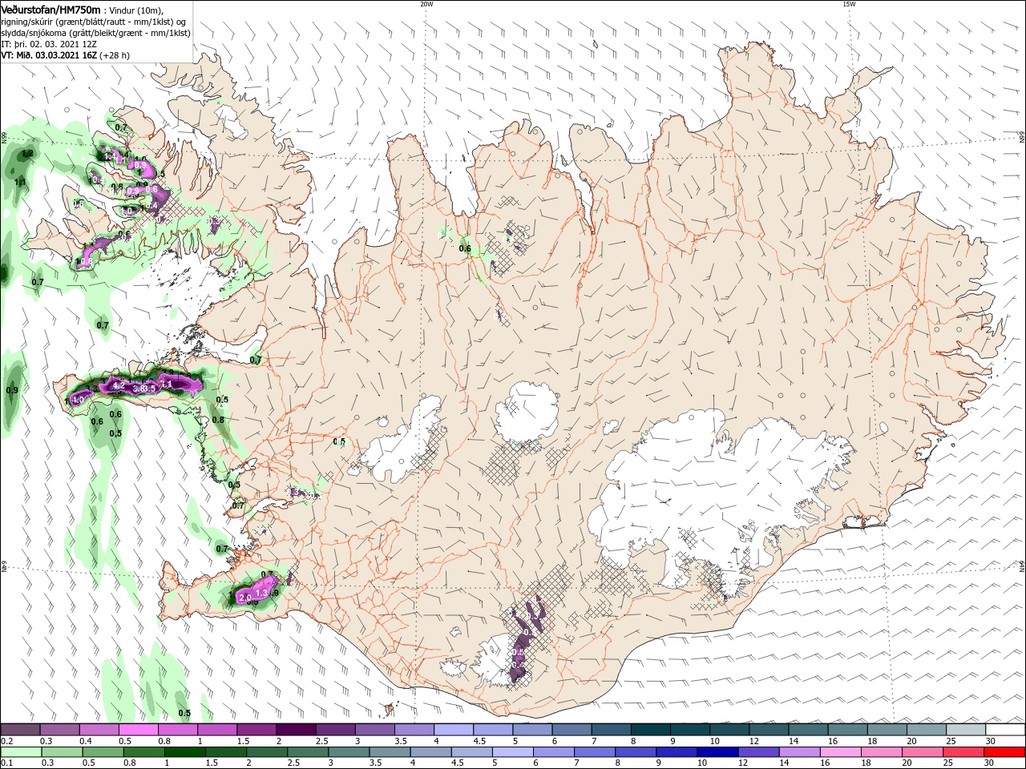Screen dimensions: 1026x769
Task: Click the top-row swatch labeled 4.5
Action: [x=491, y=730]
